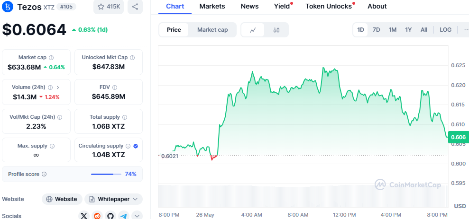The image size is (469, 219).
Task: Click info icon next to FDV
Action: click(115, 88)
